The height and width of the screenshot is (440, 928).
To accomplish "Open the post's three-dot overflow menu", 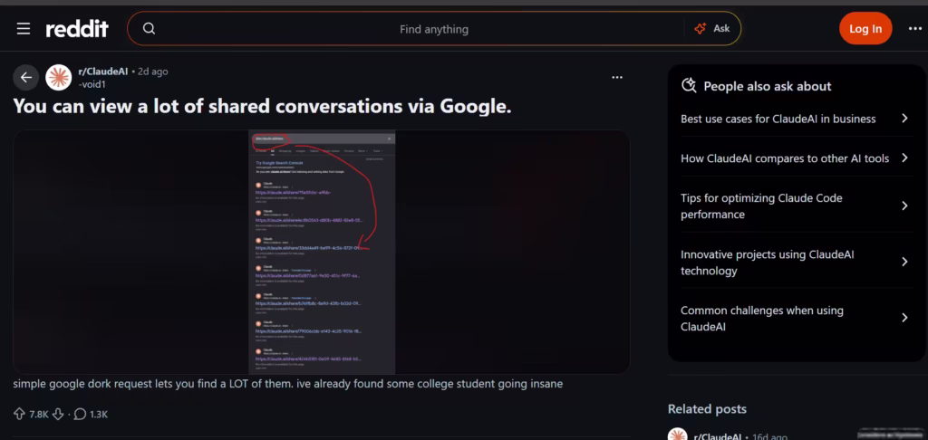I will [x=617, y=78].
